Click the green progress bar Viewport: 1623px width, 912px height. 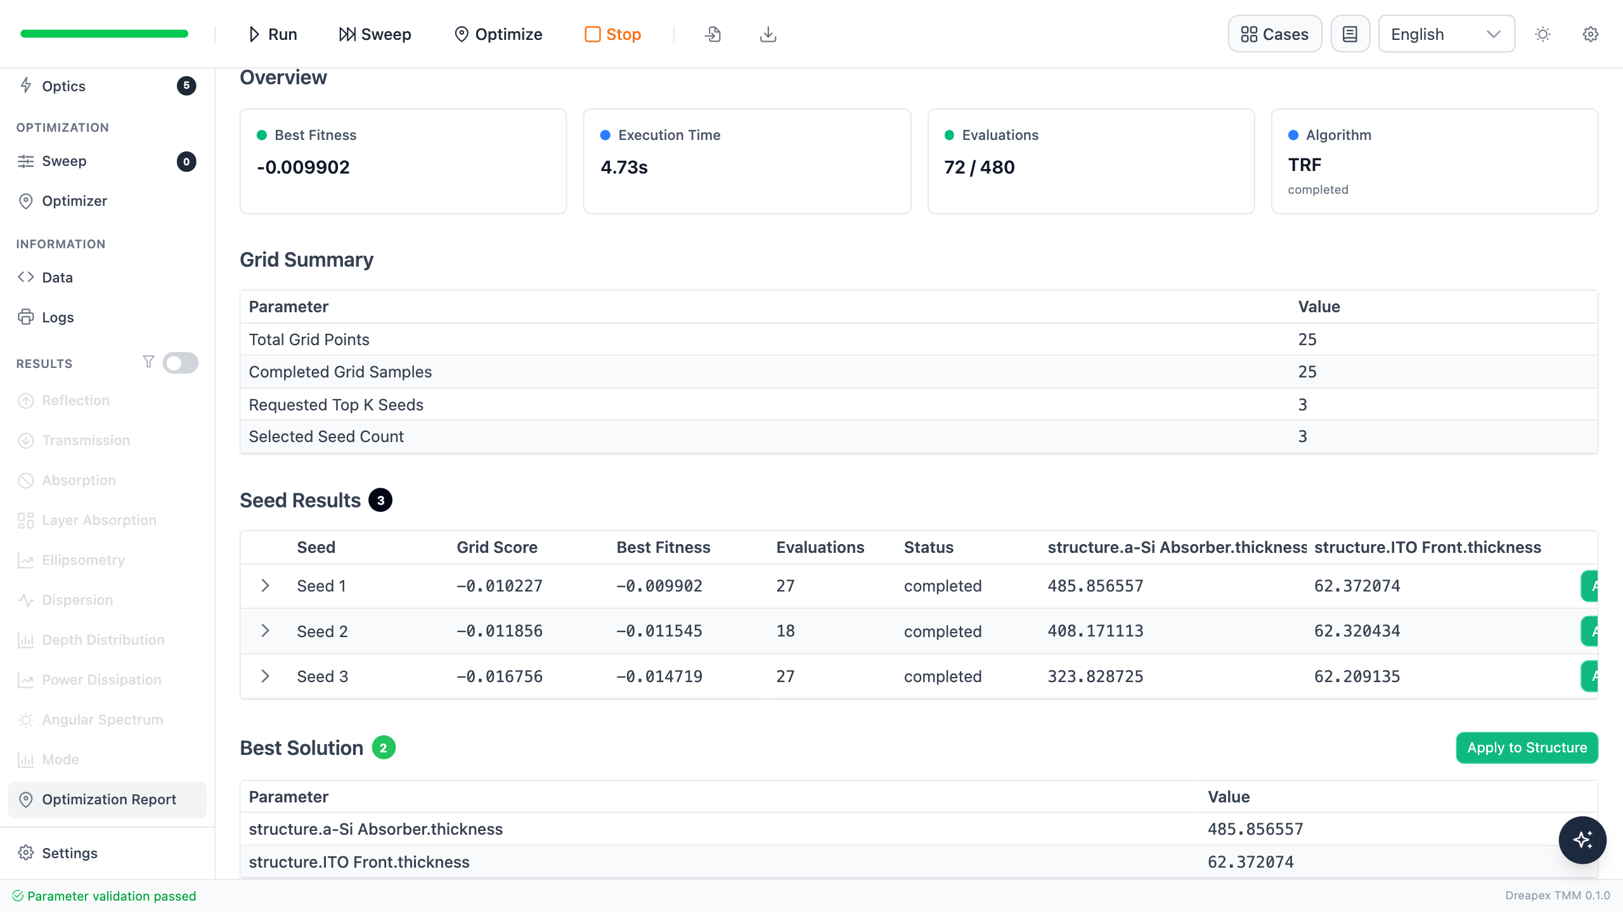click(x=105, y=34)
